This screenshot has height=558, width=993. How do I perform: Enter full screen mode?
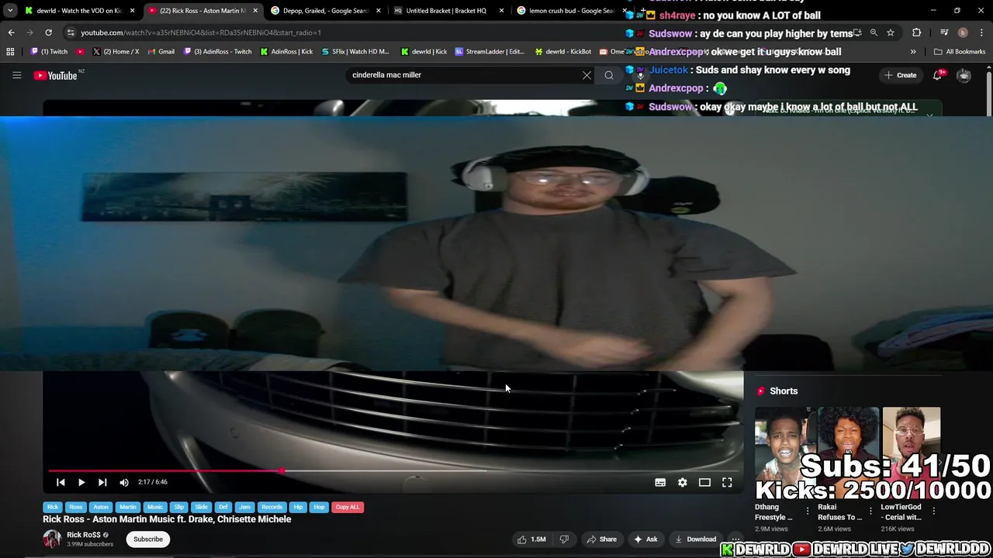pos(727,482)
